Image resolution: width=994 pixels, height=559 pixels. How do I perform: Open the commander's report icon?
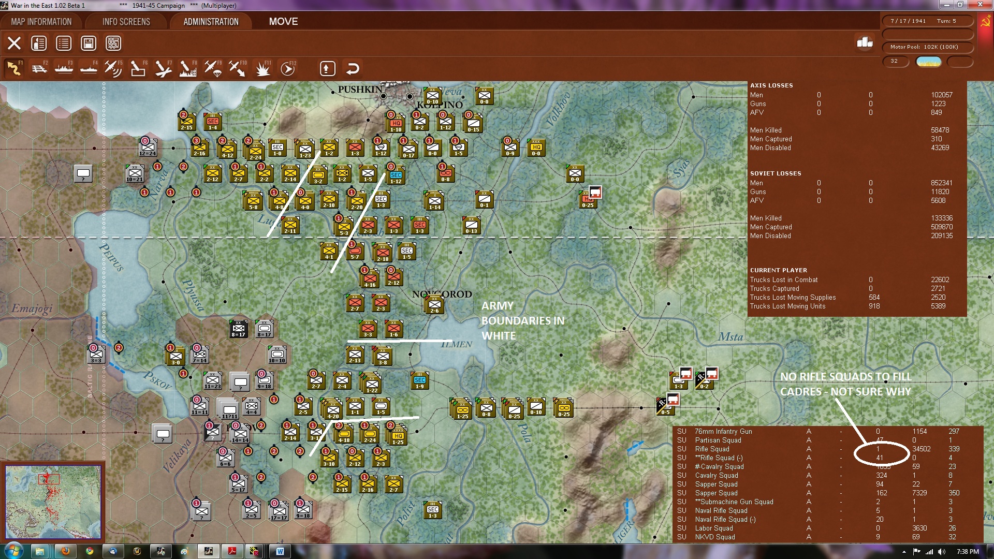tap(39, 43)
